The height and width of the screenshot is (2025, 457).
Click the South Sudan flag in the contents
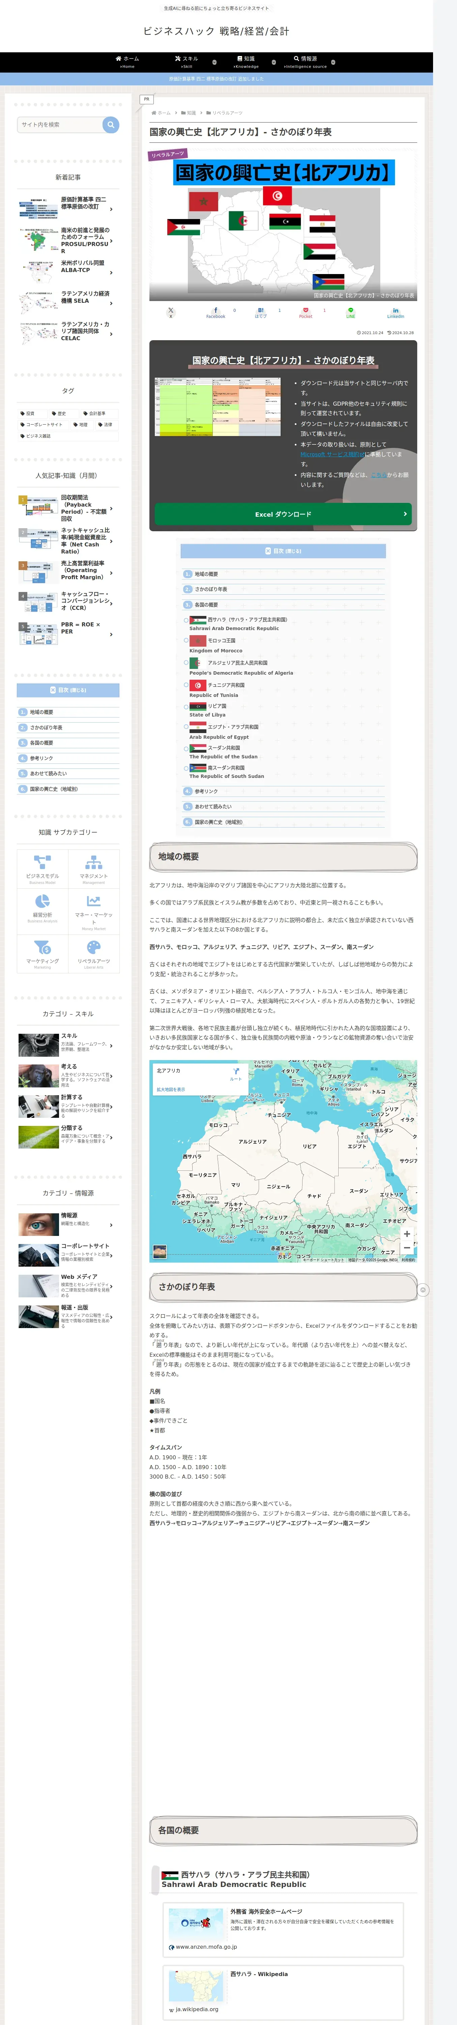click(x=198, y=768)
